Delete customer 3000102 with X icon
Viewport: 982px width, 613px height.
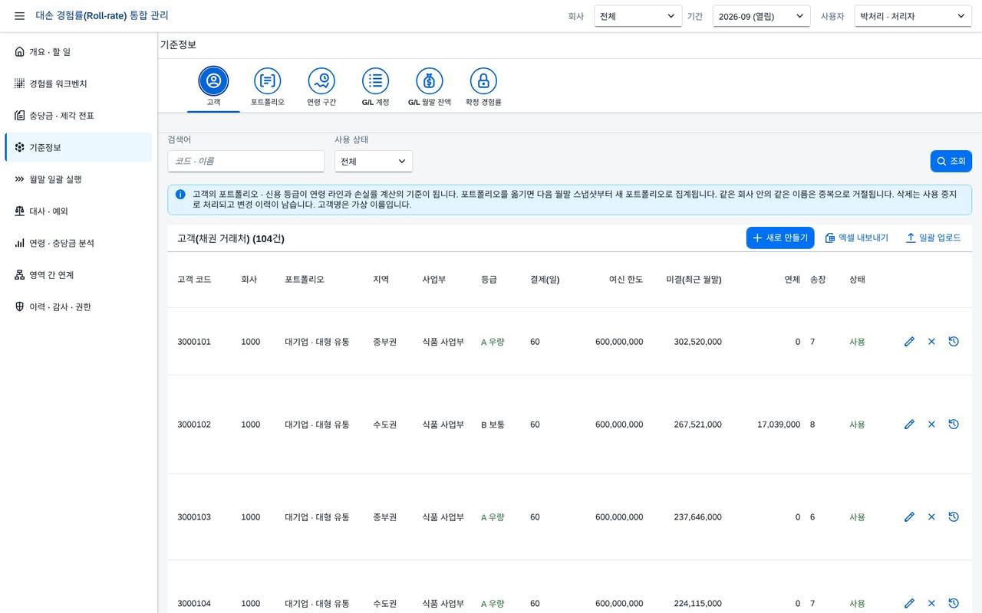coord(931,425)
